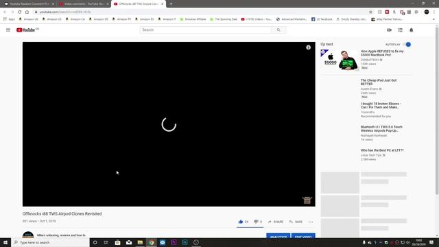
Task: Close the Video comments tab
Action: click(108, 4)
